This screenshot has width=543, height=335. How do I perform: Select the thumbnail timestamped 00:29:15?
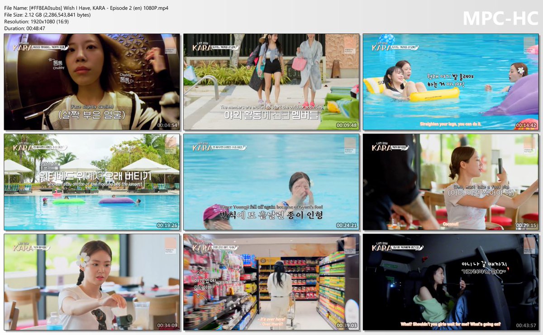tap(451, 182)
